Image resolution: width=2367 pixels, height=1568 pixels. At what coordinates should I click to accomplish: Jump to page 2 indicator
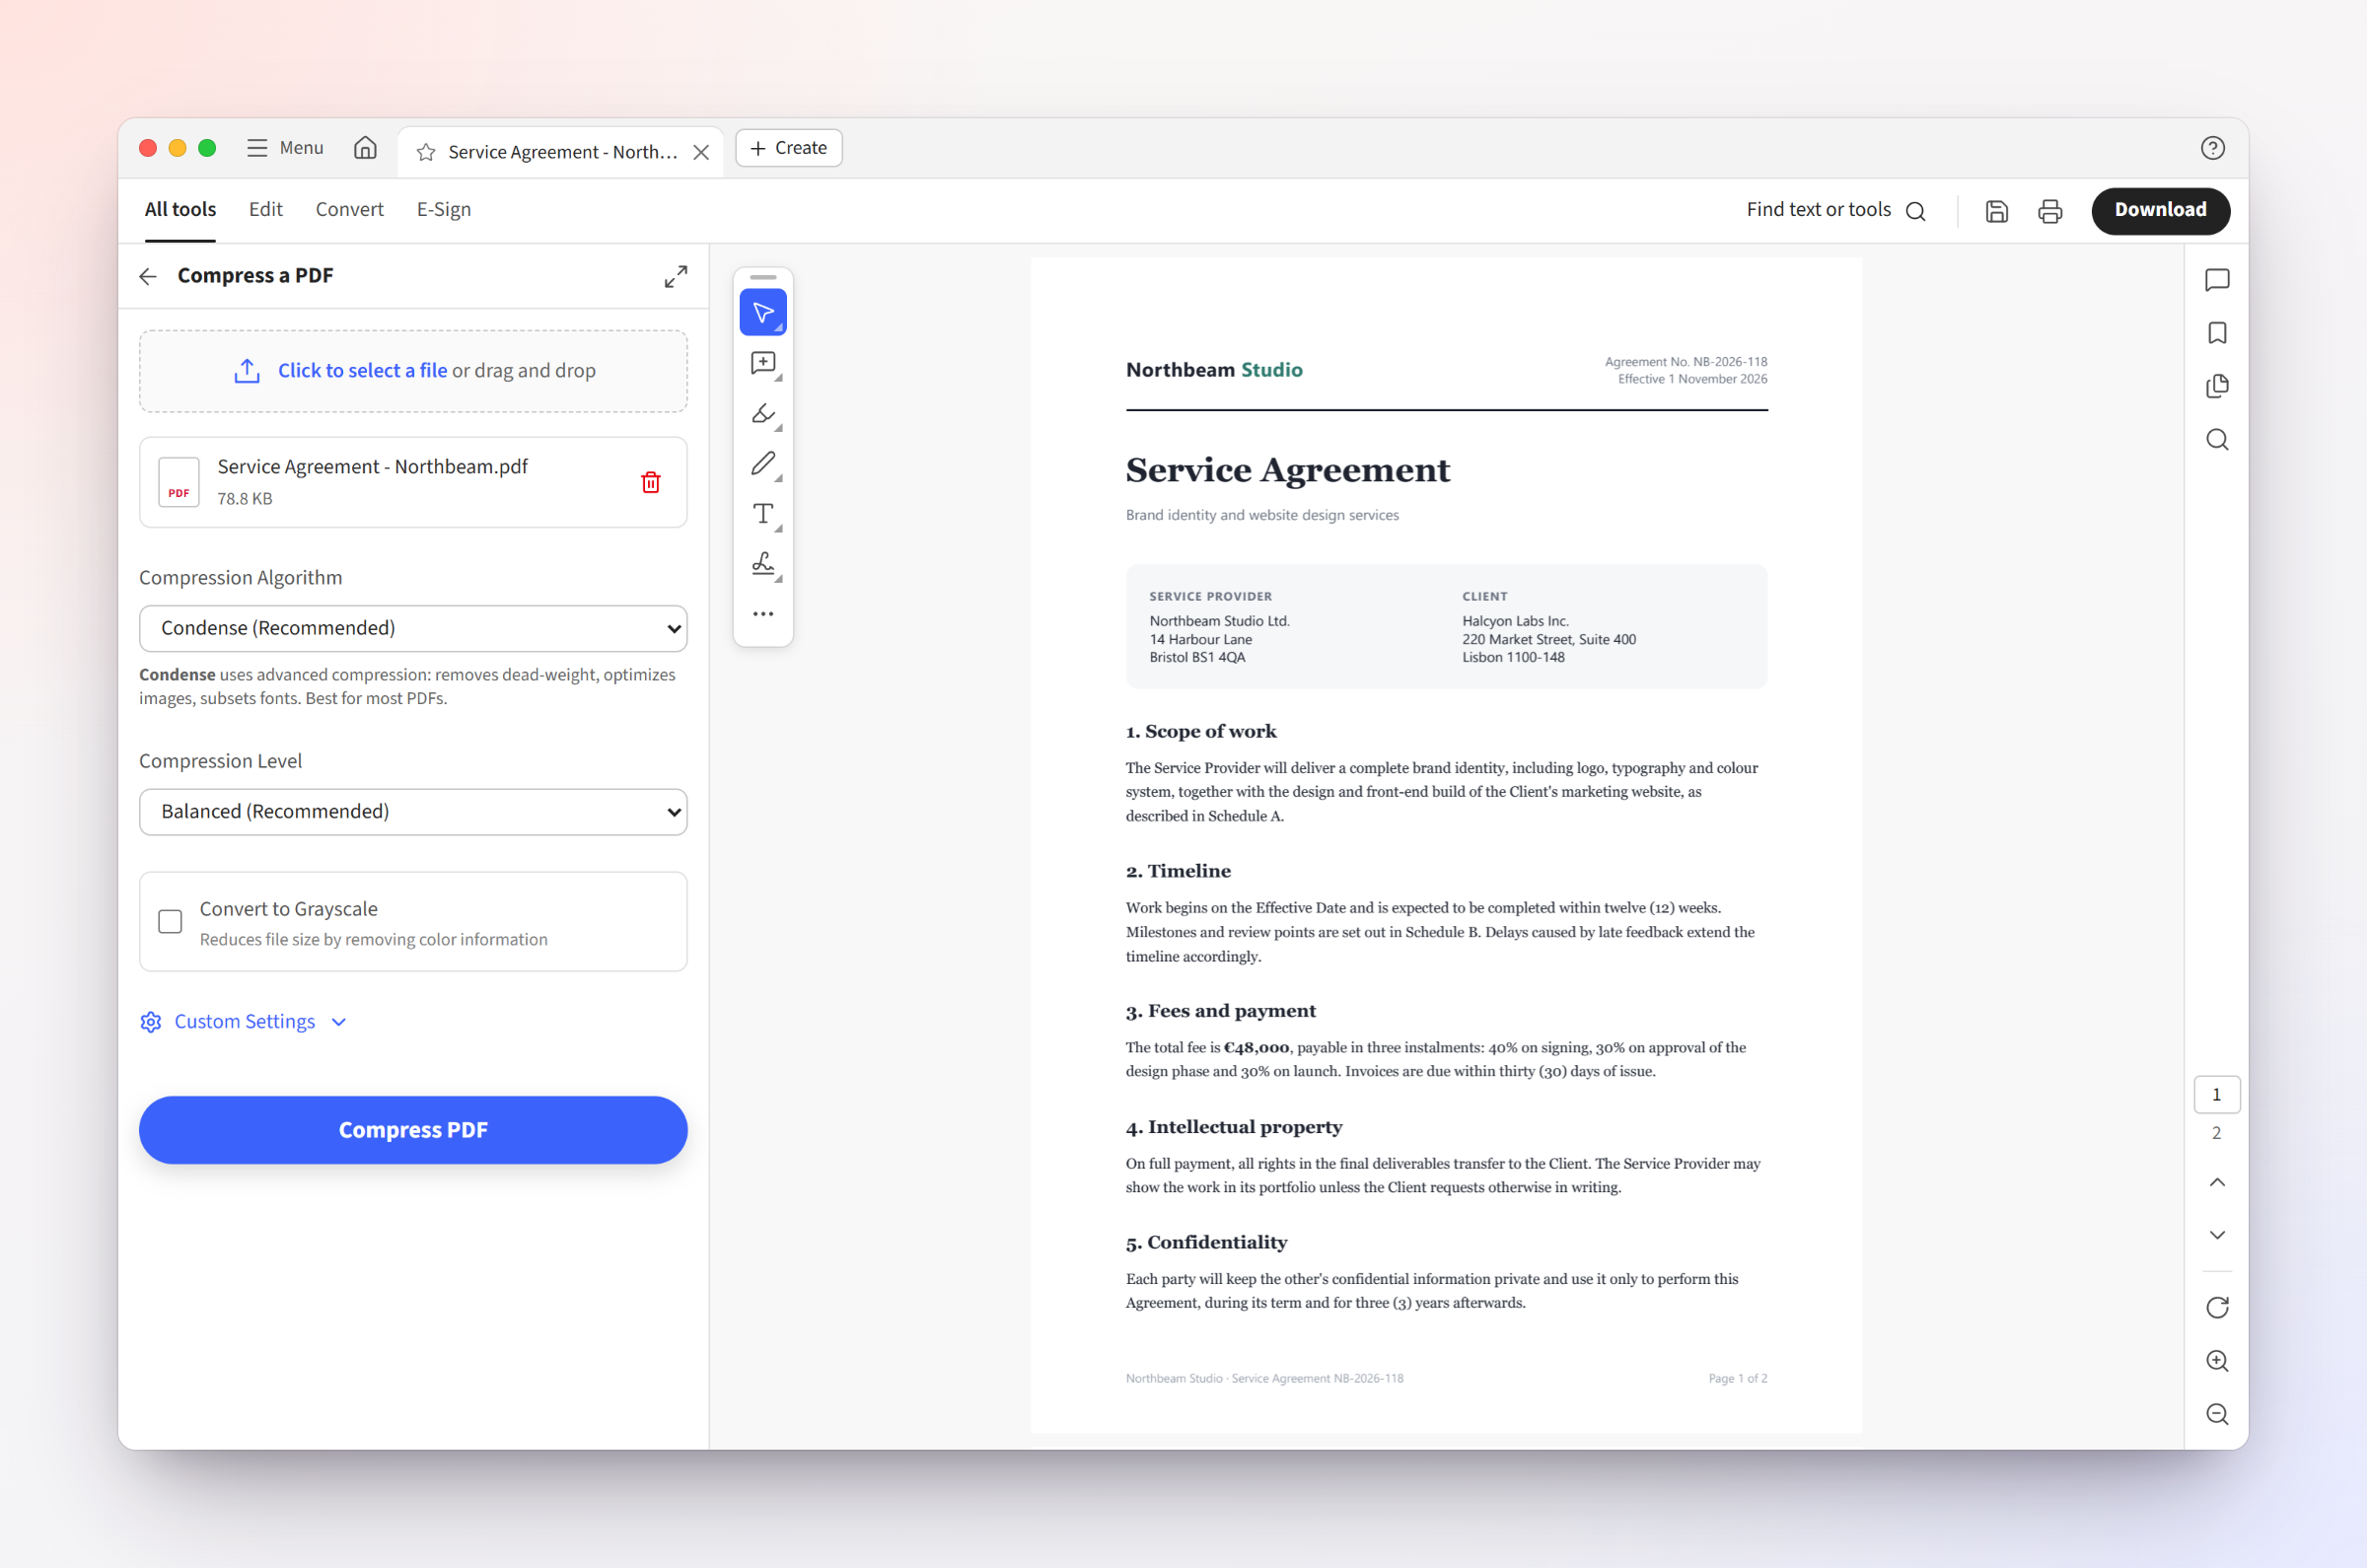coord(2217,1133)
